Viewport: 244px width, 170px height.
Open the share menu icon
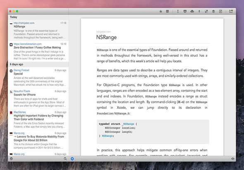(x=231, y=11)
